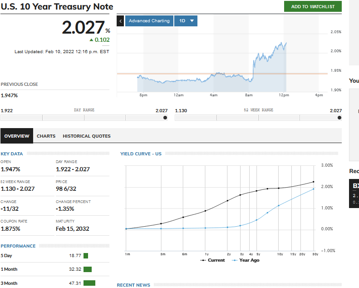The image size is (359, 288).
Task: Click the 12pm label on intraday chart
Action: [284, 95]
